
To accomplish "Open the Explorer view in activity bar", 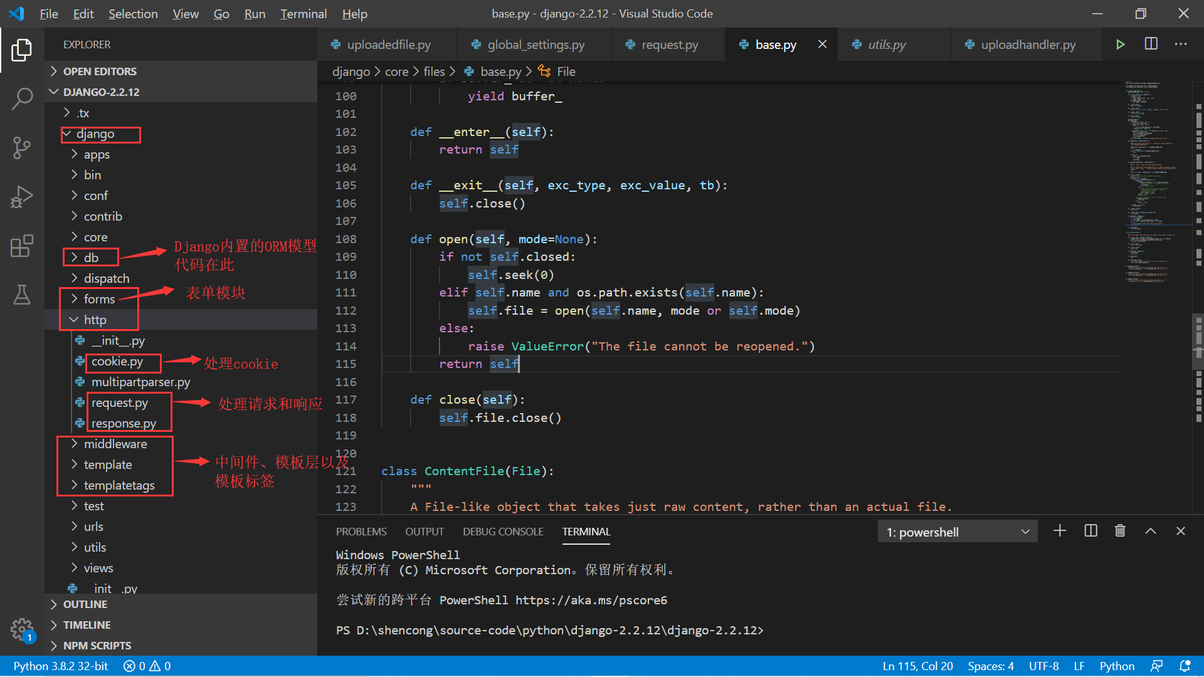I will 22,50.
